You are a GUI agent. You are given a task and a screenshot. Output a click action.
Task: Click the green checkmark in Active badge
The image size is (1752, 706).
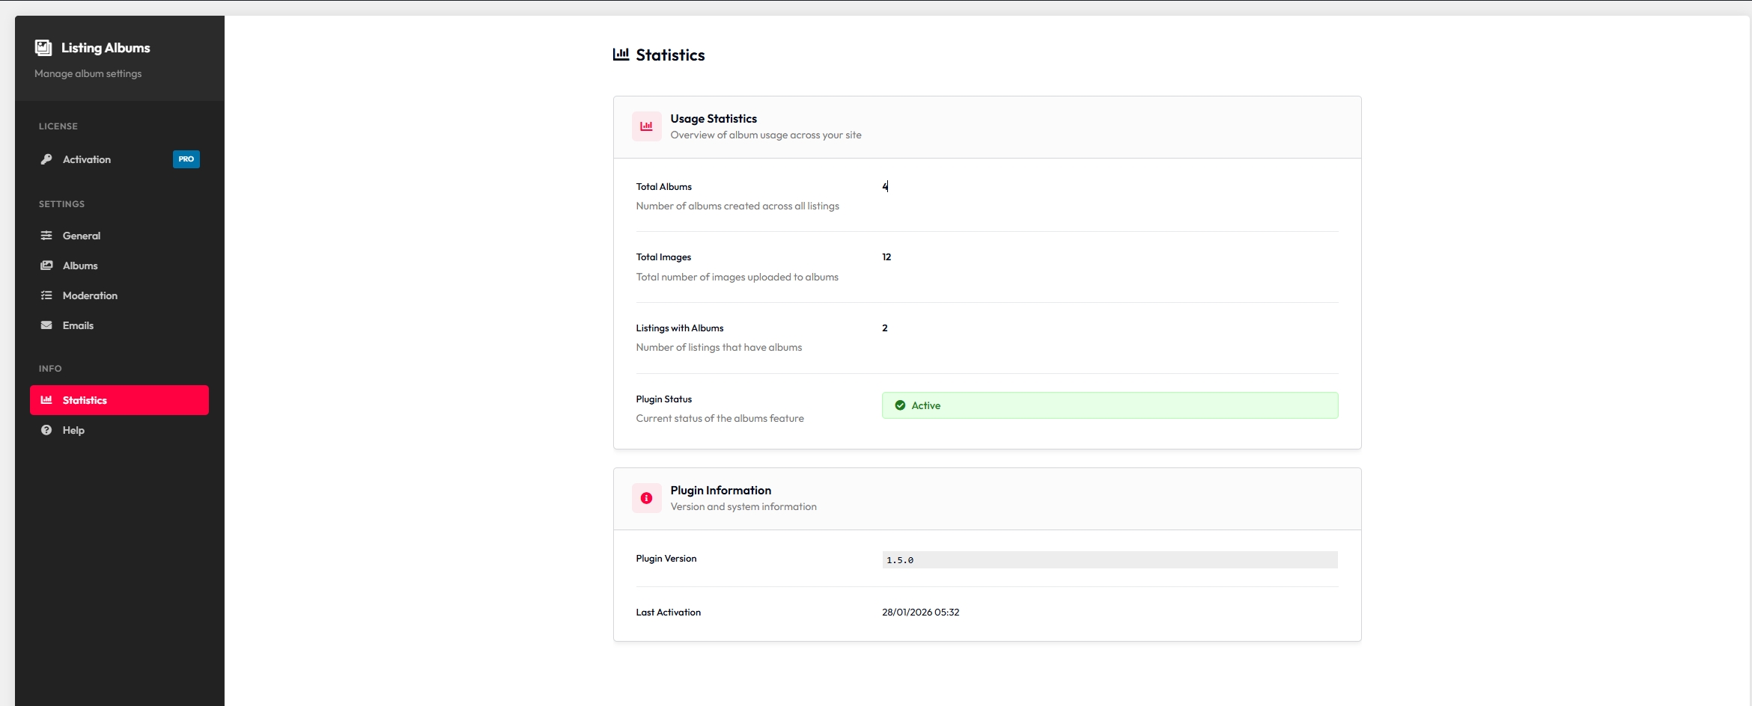click(x=899, y=405)
